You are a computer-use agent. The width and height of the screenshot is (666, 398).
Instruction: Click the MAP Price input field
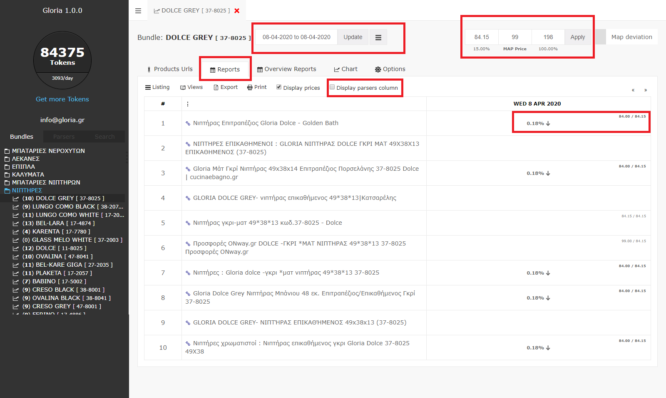(515, 37)
